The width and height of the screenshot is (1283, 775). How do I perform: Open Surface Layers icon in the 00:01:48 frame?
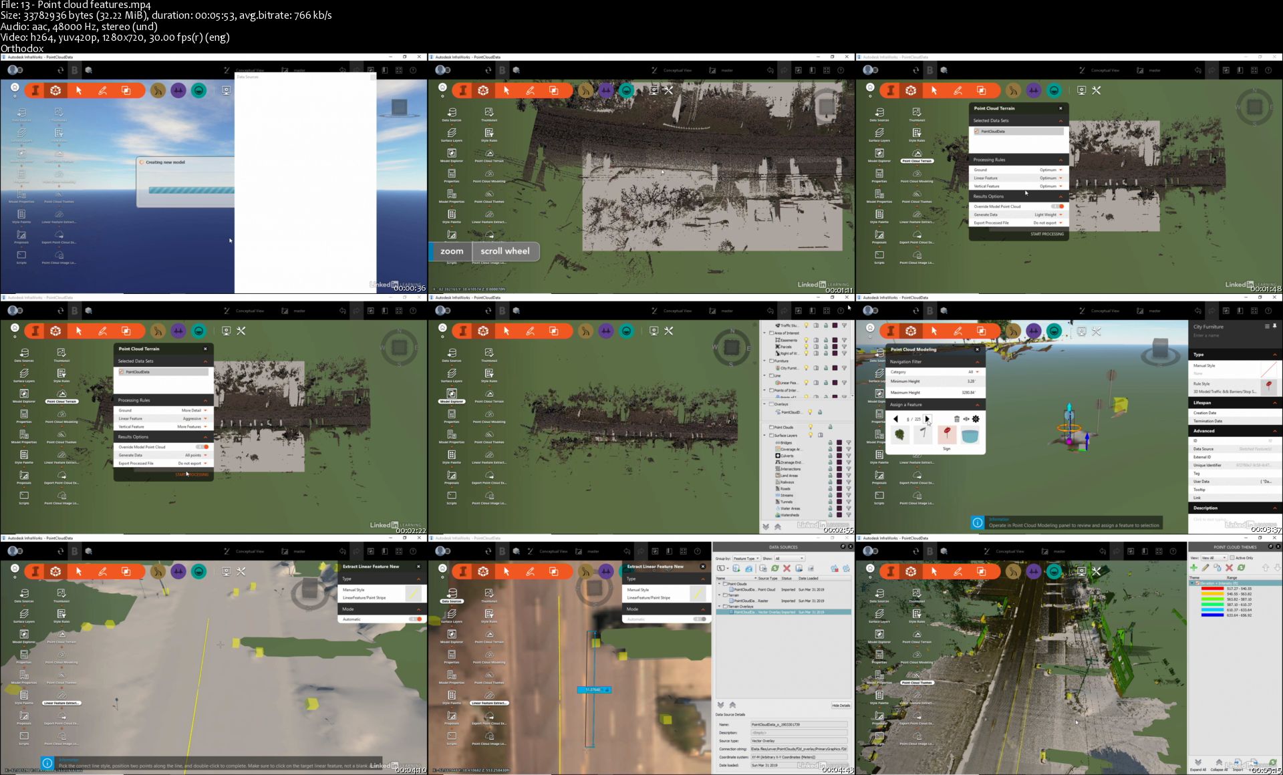tap(879, 134)
